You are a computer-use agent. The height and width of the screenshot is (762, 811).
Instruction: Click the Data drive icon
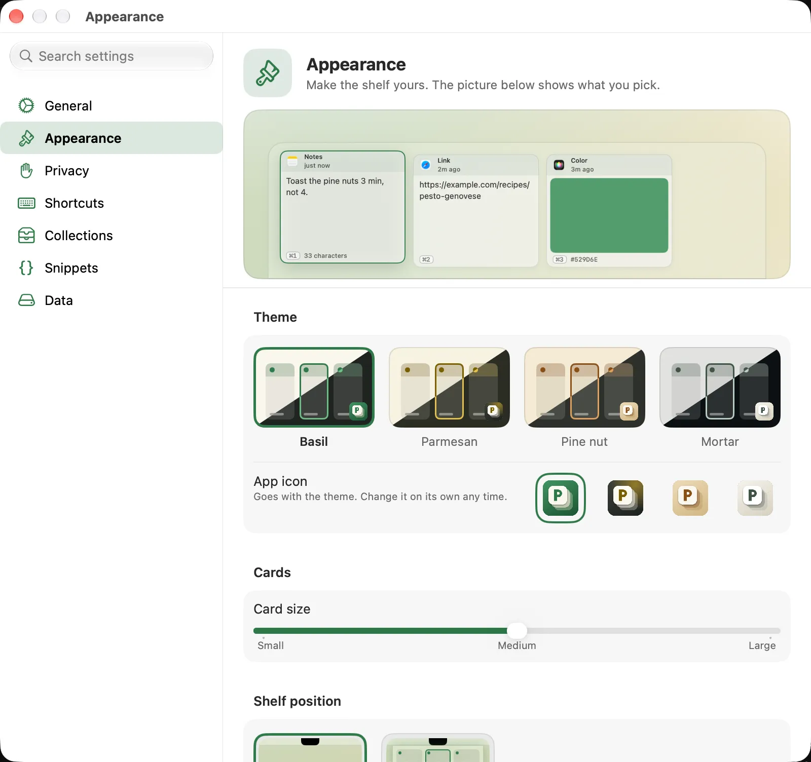pos(26,300)
